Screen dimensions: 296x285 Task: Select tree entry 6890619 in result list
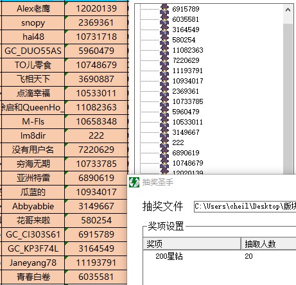[x=186, y=153]
